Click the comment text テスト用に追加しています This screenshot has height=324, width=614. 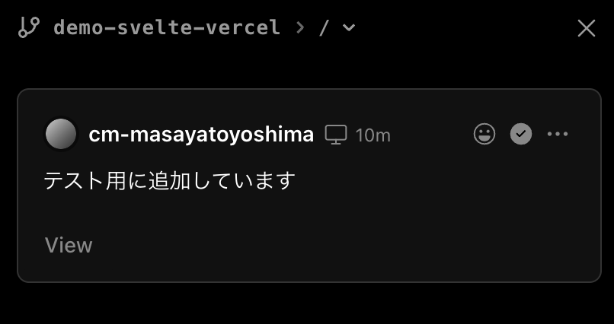click(169, 181)
